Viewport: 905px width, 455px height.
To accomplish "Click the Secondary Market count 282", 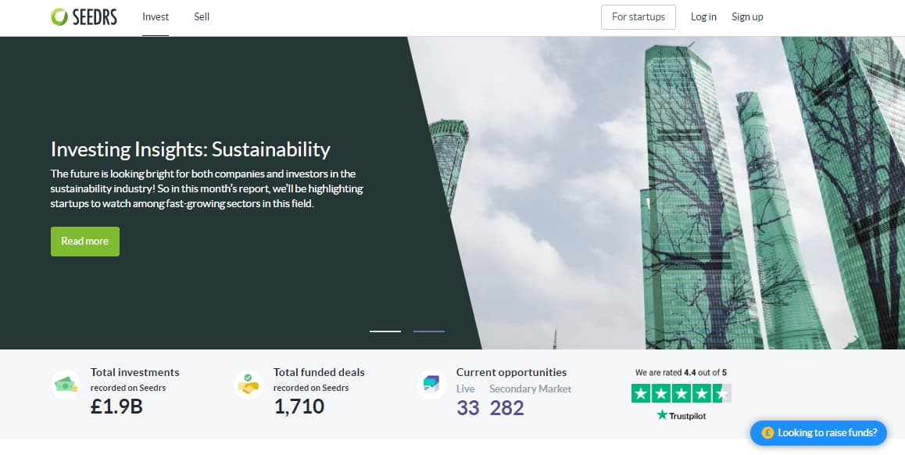I will click(507, 407).
